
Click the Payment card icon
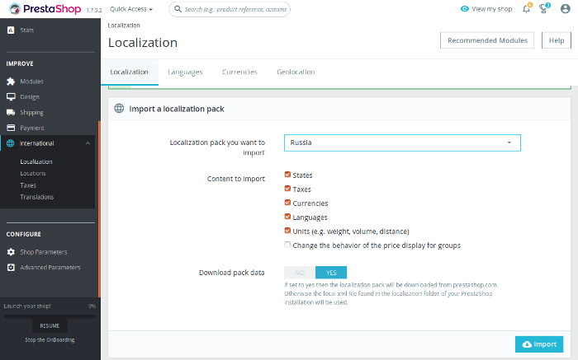pos(11,128)
